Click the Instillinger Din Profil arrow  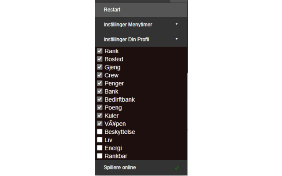[176, 39]
